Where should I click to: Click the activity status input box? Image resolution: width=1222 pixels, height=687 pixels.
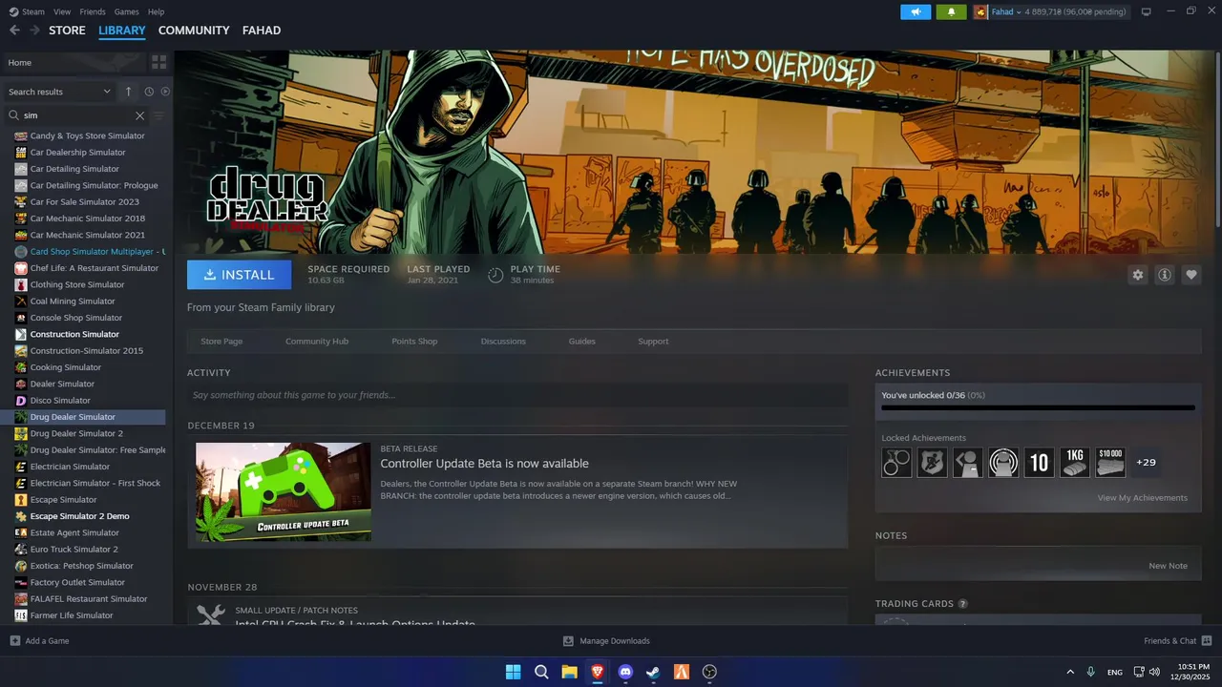(517, 395)
